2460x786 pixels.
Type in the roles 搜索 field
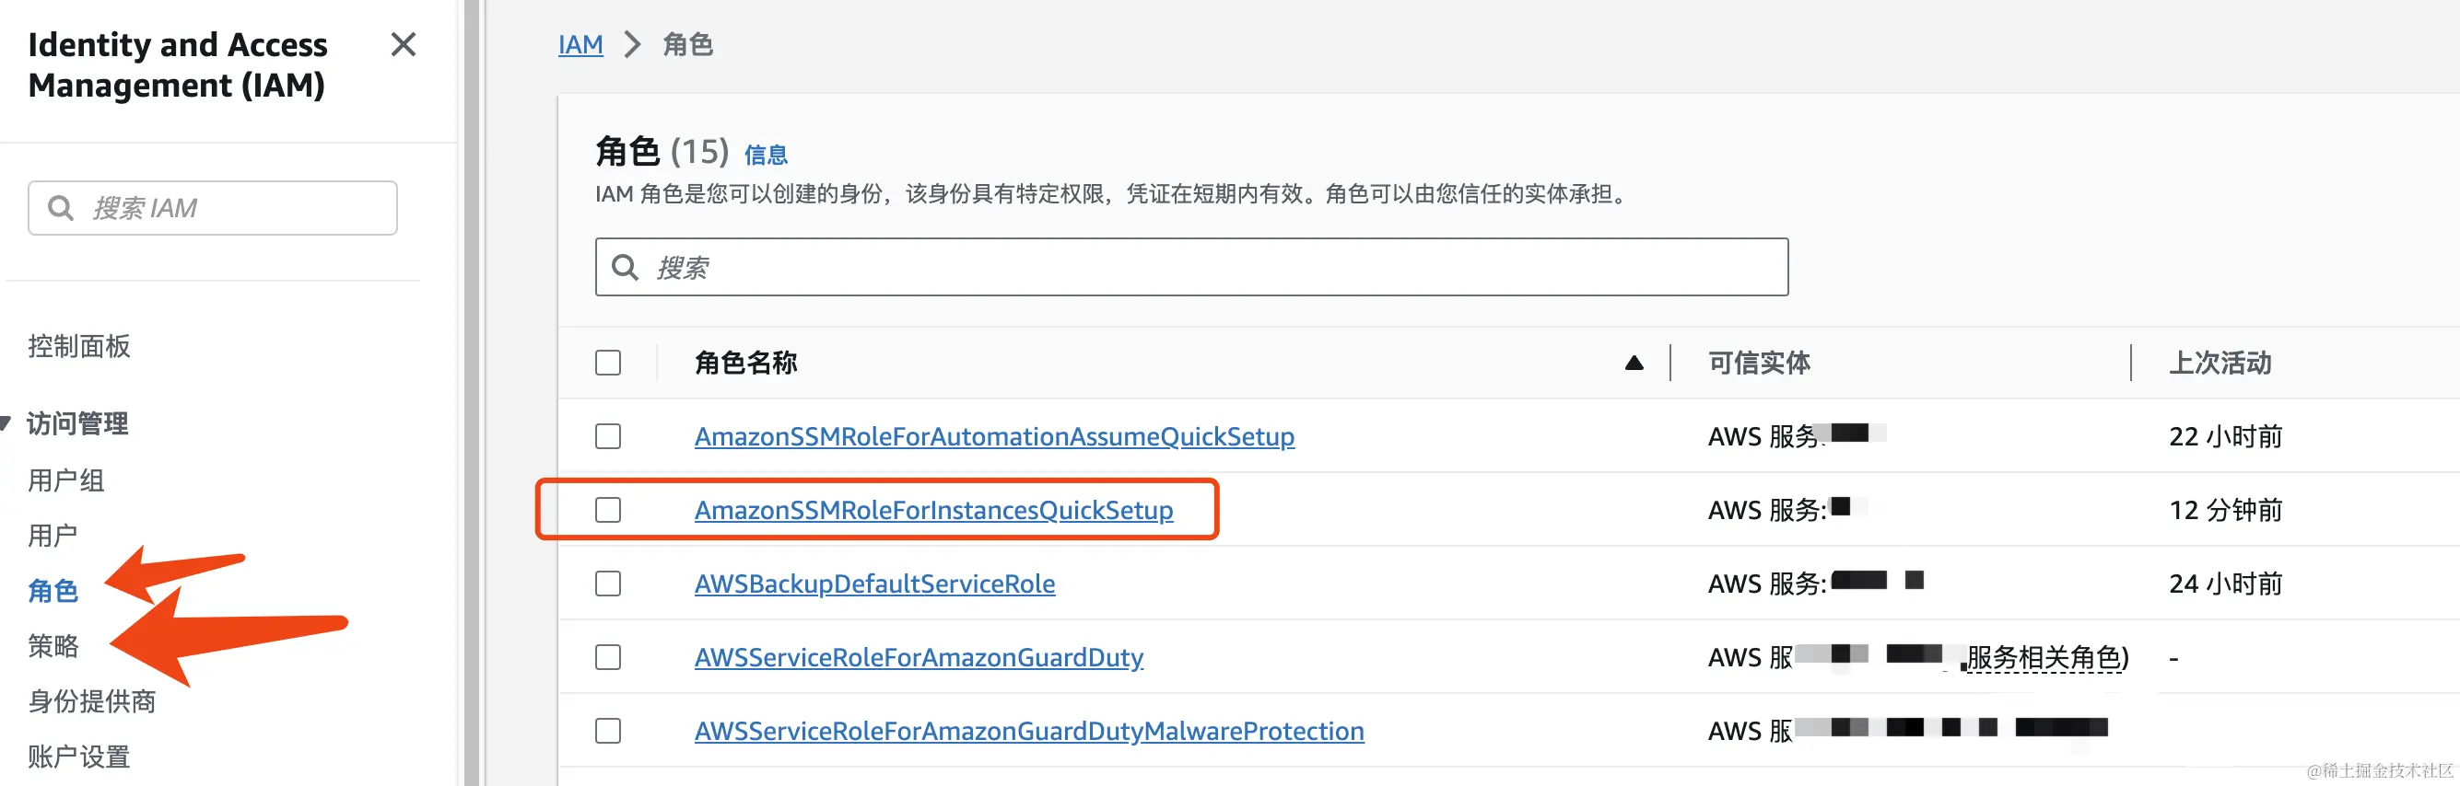click(1212, 267)
